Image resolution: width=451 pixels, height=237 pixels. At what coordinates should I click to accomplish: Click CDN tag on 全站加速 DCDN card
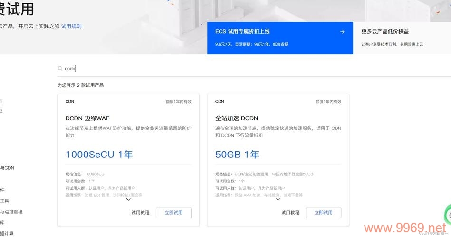pyautogui.click(x=220, y=101)
